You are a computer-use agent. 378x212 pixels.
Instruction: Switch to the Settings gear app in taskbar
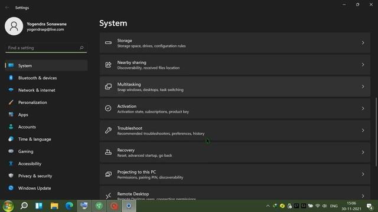(x=129, y=206)
